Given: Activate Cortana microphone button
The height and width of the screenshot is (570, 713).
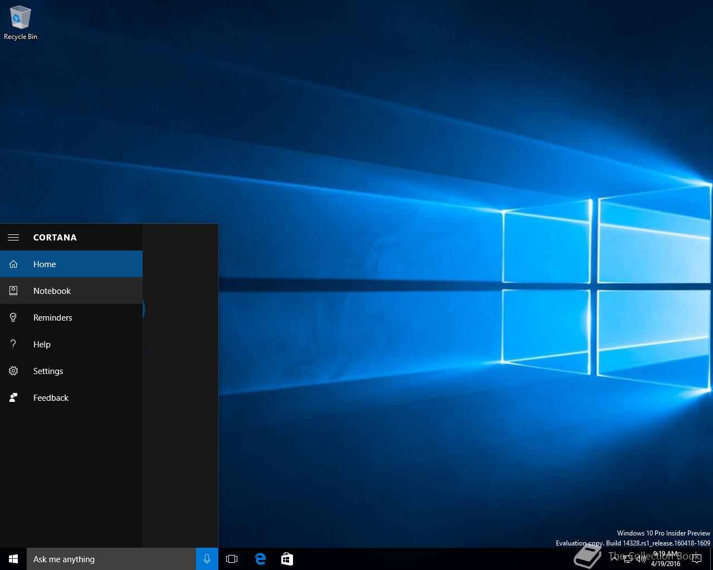Looking at the screenshot, I should [x=207, y=559].
